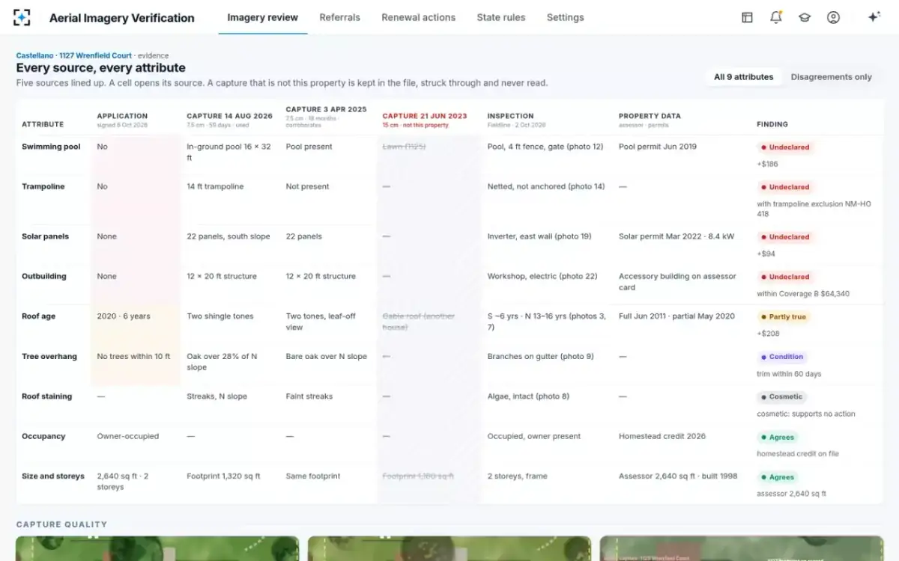Image resolution: width=899 pixels, height=561 pixels.
Task: Open the State rules tab
Action: click(x=501, y=17)
